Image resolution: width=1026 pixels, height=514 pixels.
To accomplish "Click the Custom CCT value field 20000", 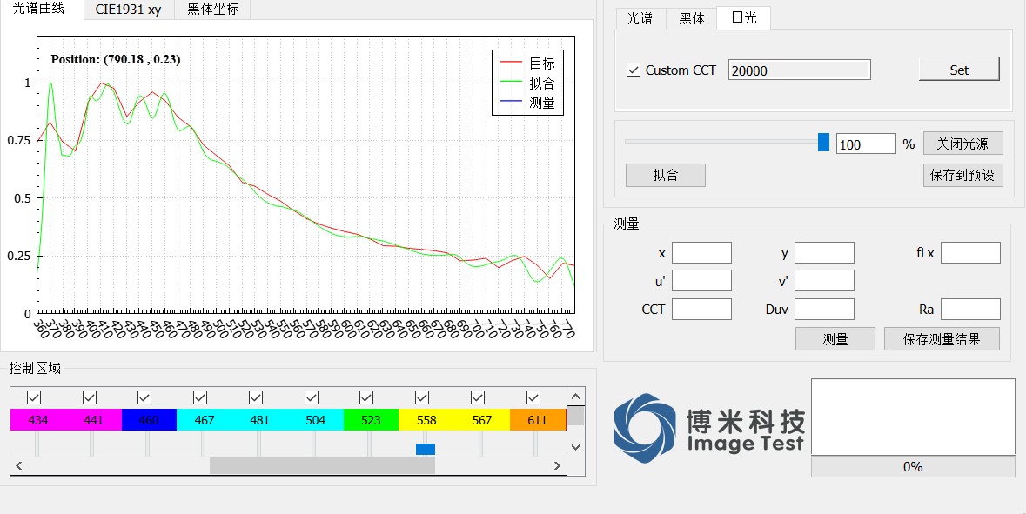I will coord(800,70).
